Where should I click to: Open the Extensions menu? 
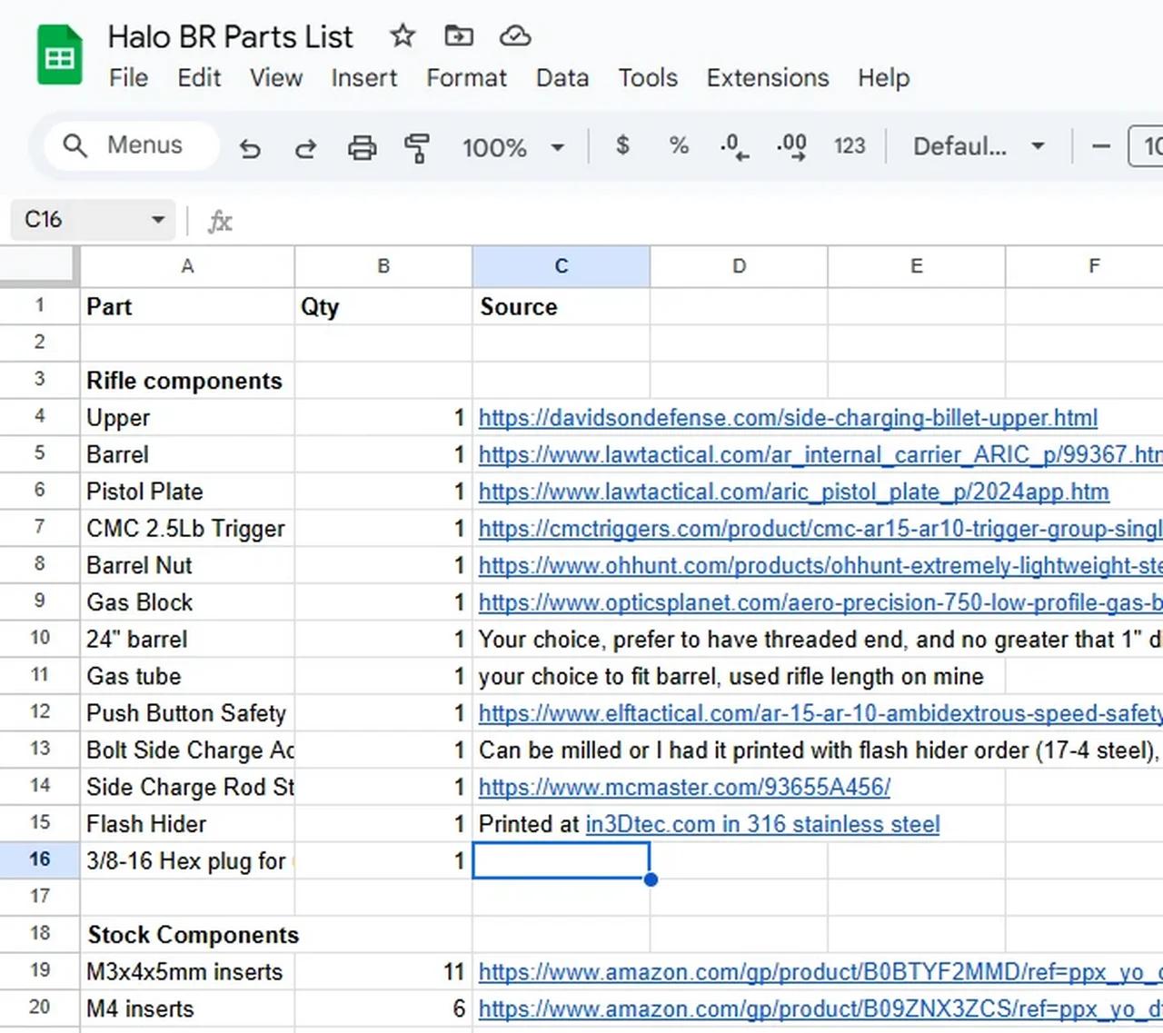point(768,79)
